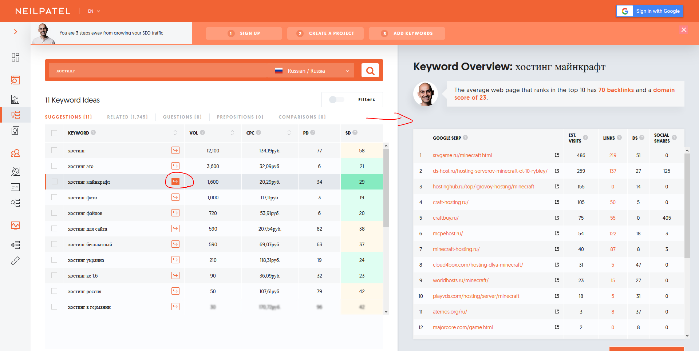Switch to COMPARISONS (0) tab

tap(302, 117)
